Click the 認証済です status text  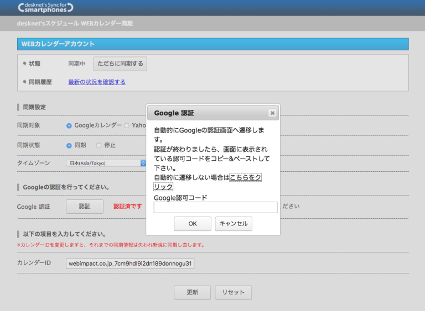pos(128,206)
